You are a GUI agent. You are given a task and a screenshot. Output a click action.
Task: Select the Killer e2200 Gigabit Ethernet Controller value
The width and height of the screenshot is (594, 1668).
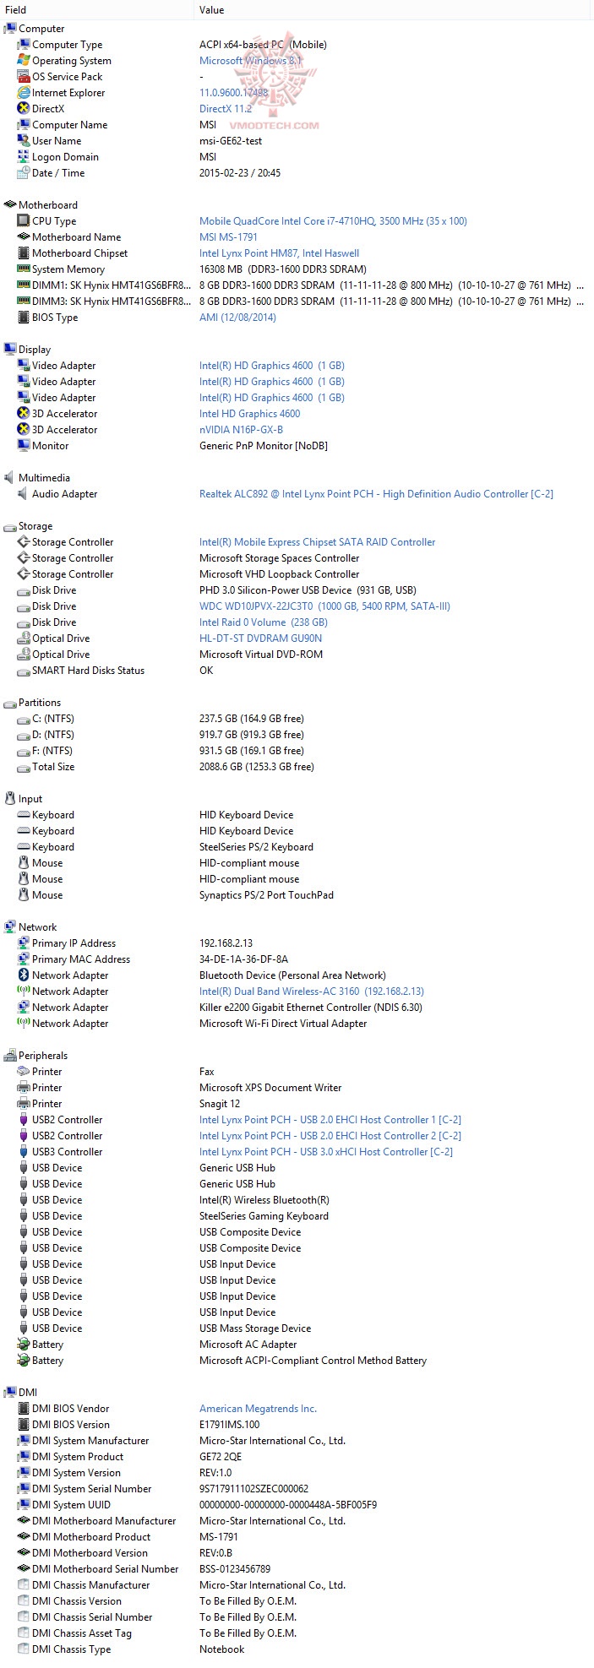[x=311, y=1008]
